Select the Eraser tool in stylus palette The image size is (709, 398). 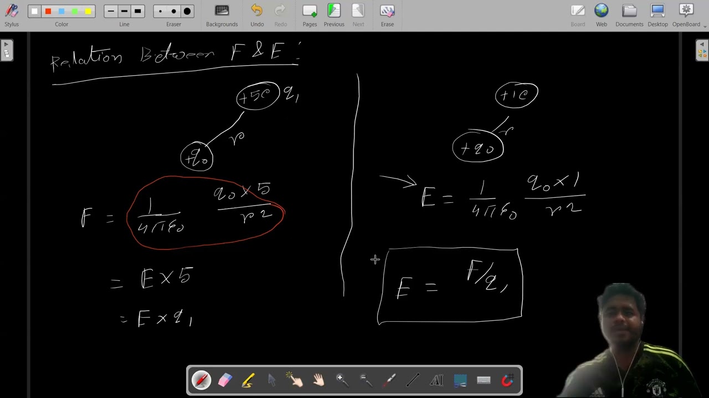pos(225,380)
